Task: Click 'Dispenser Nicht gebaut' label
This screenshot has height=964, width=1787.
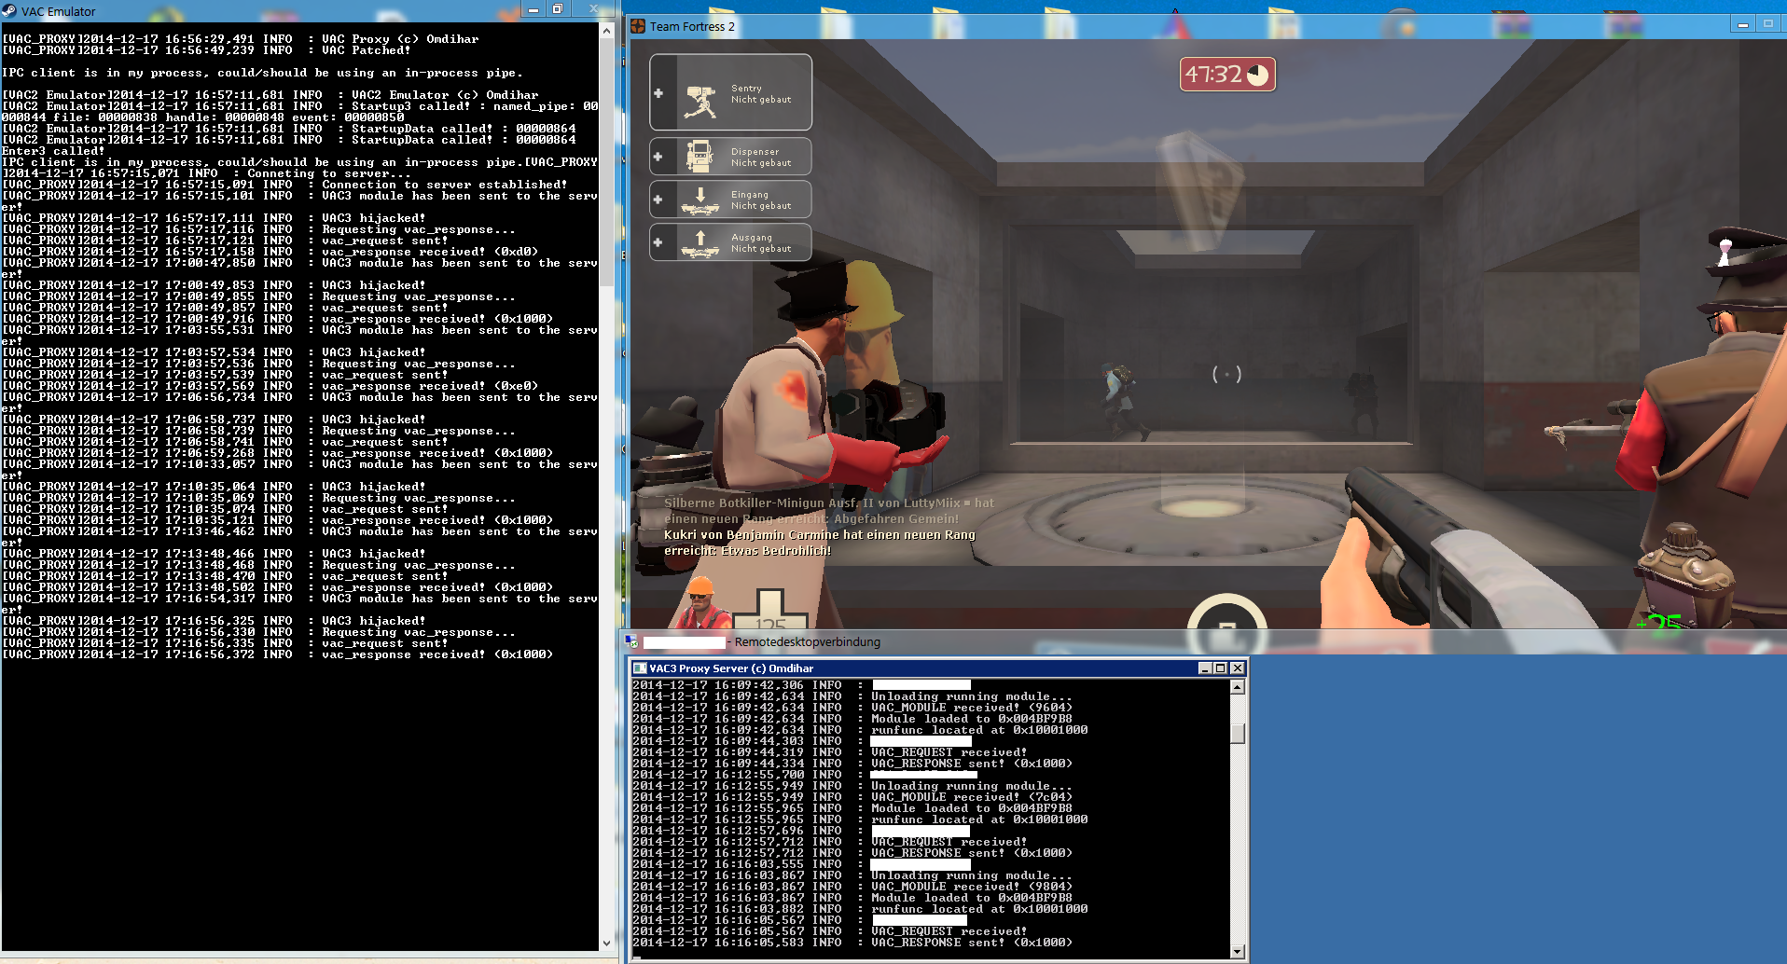Action: coord(761,158)
